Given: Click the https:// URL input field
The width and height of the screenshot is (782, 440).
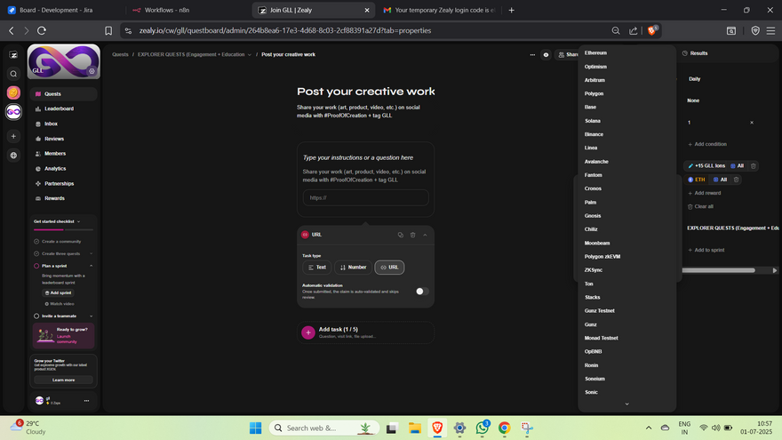Looking at the screenshot, I should click(x=365, y=197).
